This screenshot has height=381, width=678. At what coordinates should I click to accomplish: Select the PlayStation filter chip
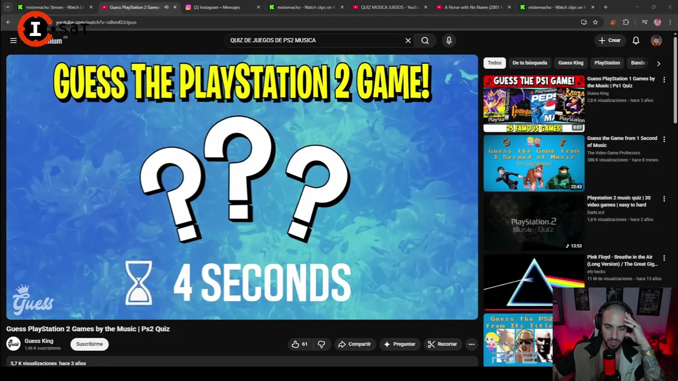tap(607, 62)
